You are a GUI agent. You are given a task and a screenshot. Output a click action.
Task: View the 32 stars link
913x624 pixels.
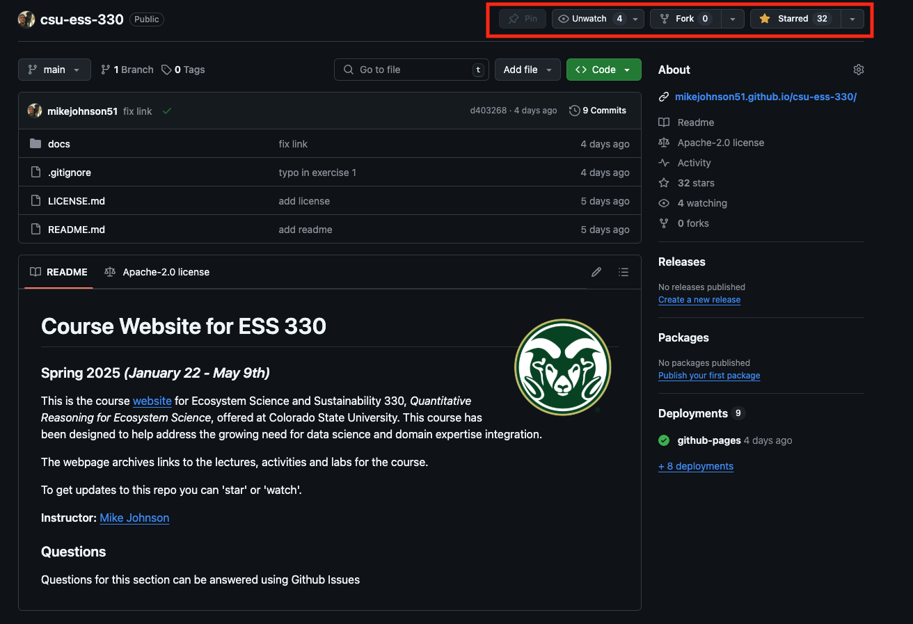696,183
